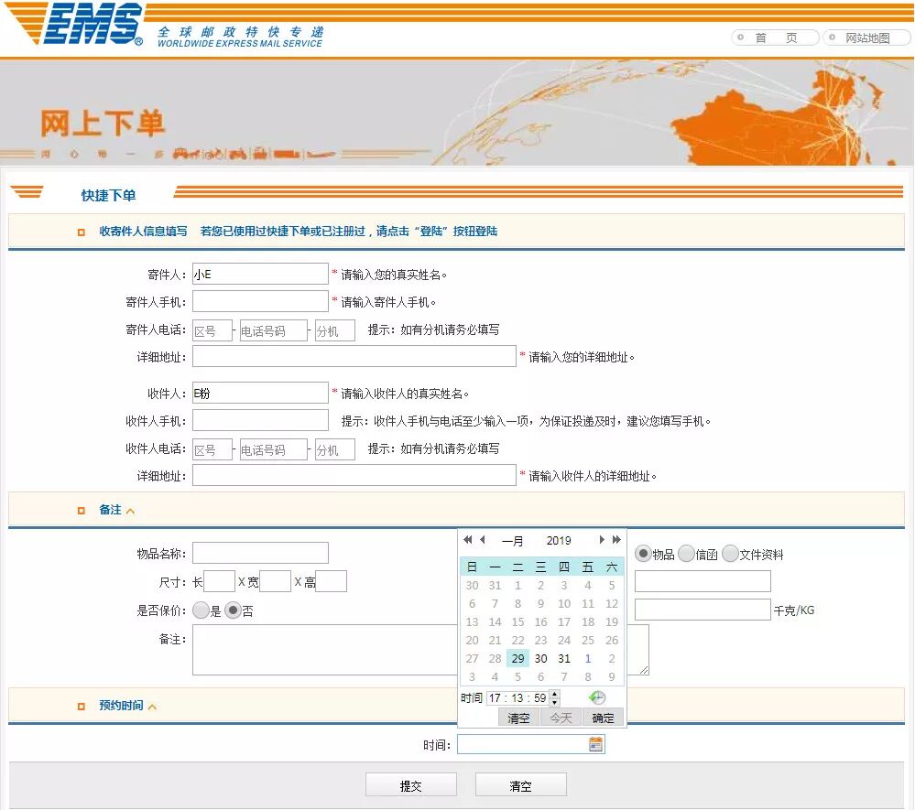Decrease time with the down spinner arrow
Viewport: 915px width, 810px height.
point(555,702)
